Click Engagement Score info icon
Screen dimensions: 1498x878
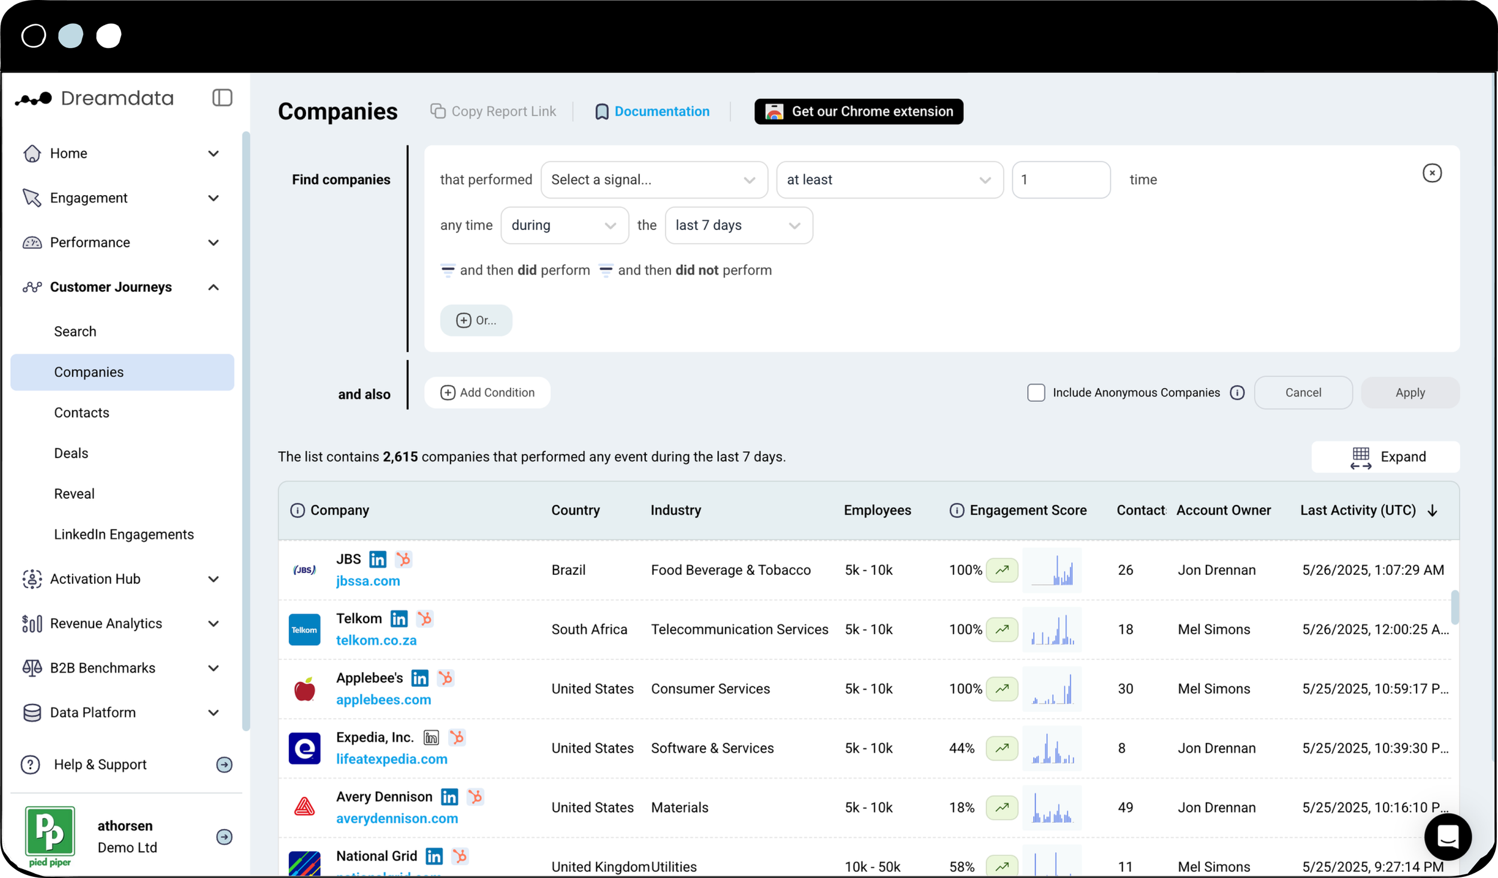pyautogui.click(x=956, y=510)
